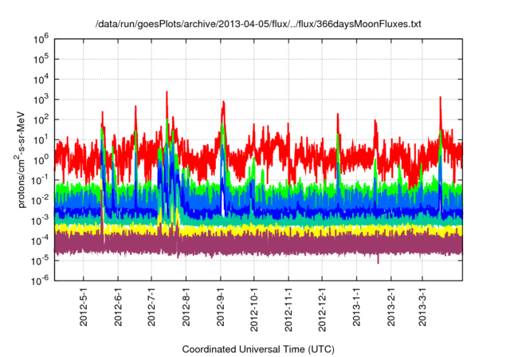The width and height of the screenshot is (510, 357).
Task: Click the y-axis tick label 10^0
Action: click(41, 159)
